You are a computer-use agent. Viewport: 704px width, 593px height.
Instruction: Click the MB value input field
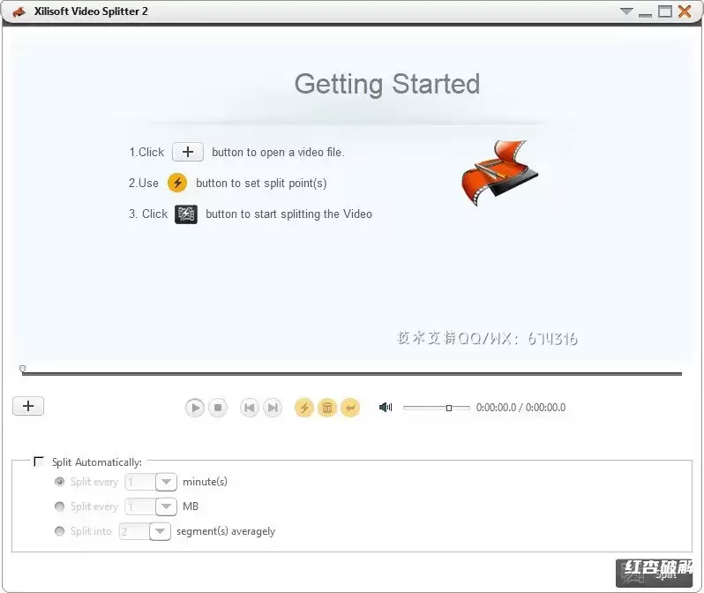coord(140,507)
